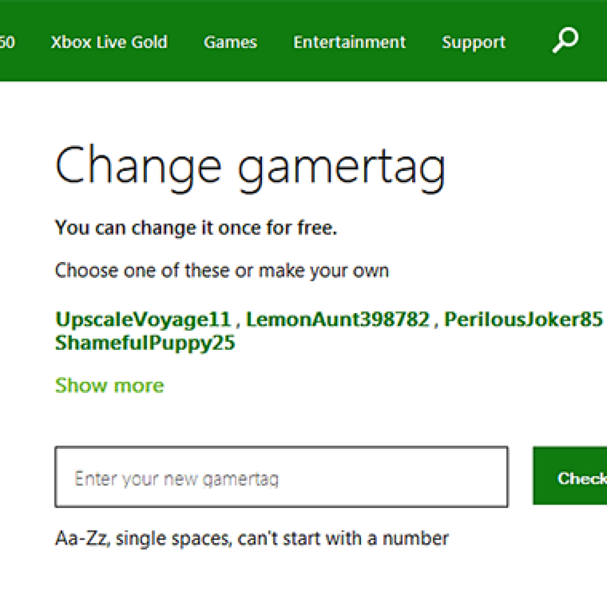Pick the PerilousJoker85 gamertag suggestion

[x=523, y=320]
